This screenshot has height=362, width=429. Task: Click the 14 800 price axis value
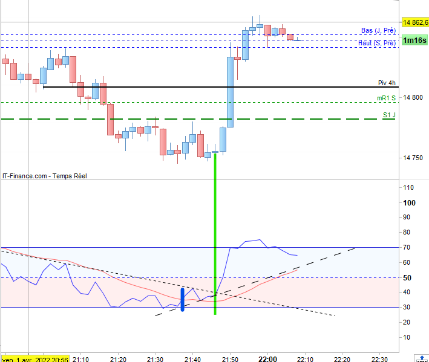[x=413, y=97]
